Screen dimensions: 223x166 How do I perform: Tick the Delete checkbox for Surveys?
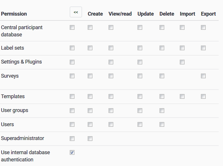[x=162, y=76]
